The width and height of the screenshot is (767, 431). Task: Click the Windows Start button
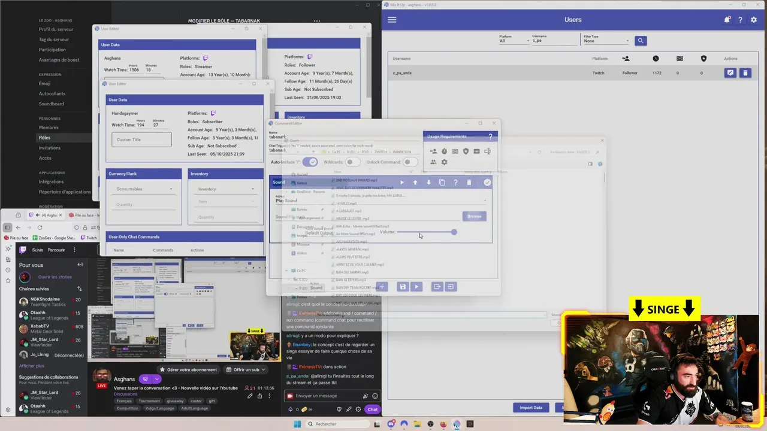pyautogui.click(x=297, y=424)
